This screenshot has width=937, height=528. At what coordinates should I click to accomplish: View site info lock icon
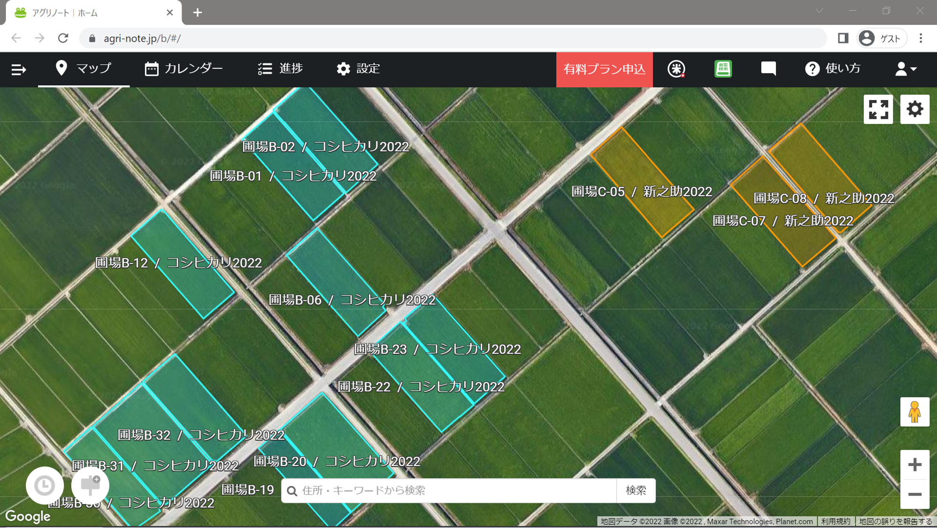[x=92, y=38]
